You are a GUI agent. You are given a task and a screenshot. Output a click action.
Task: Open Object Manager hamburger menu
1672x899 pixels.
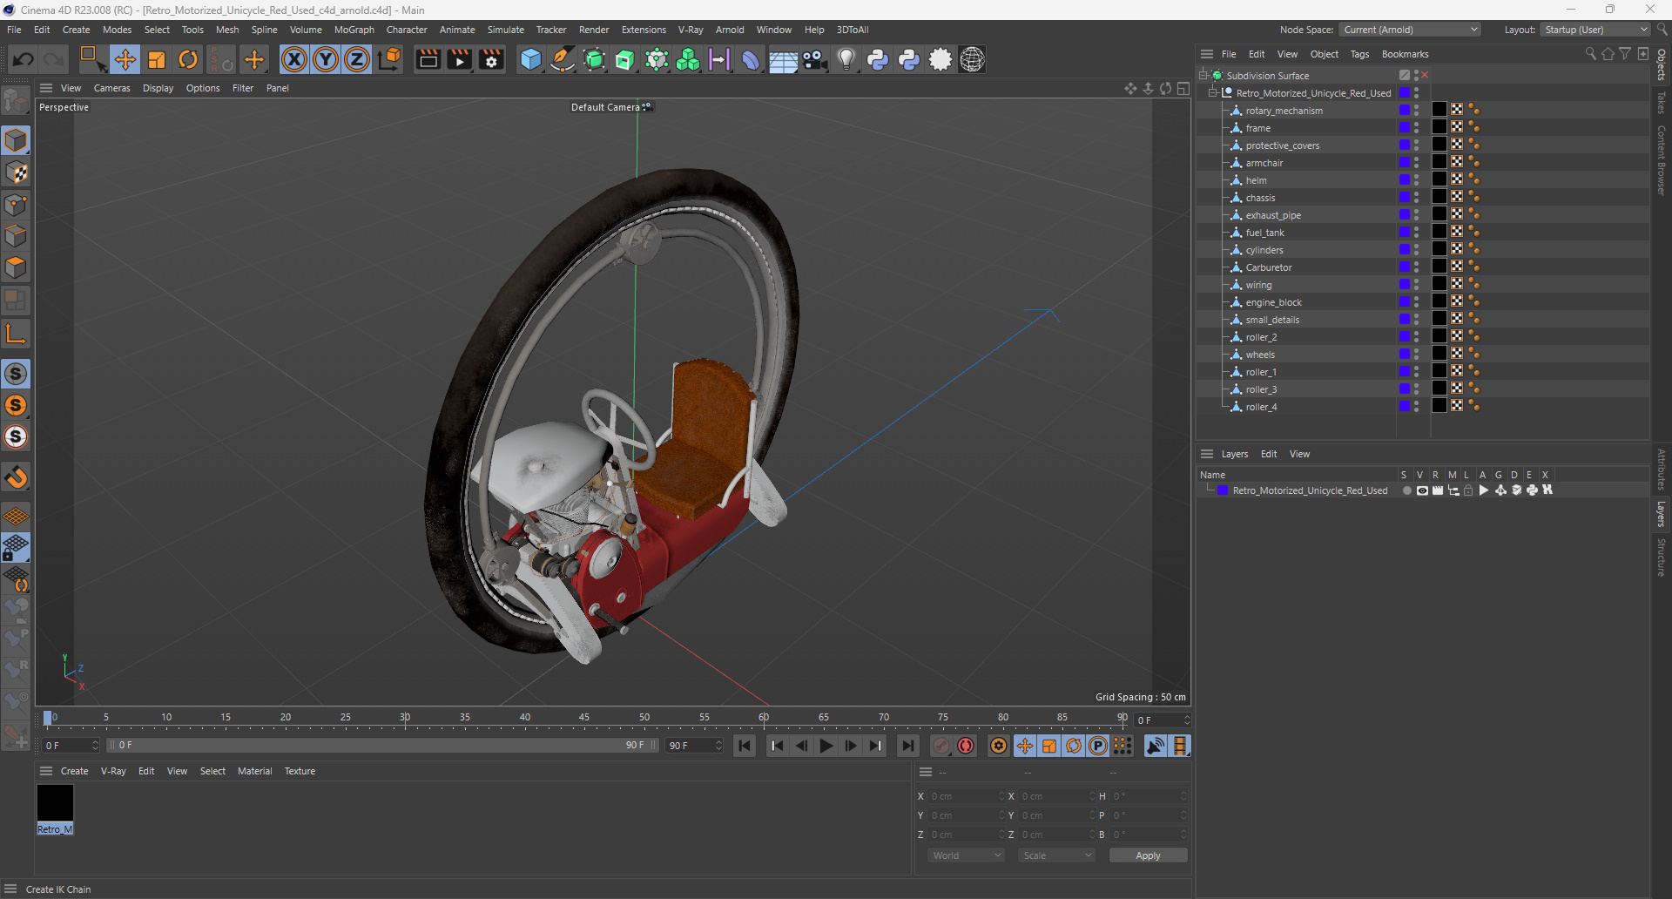click(x=1207, y=54)
